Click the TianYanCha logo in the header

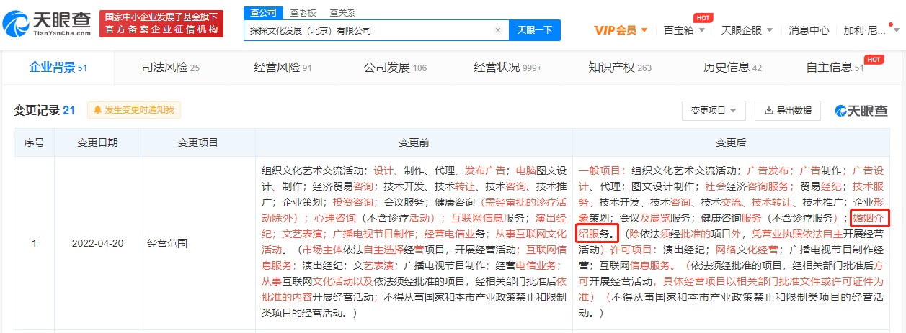tap(48, 24)
